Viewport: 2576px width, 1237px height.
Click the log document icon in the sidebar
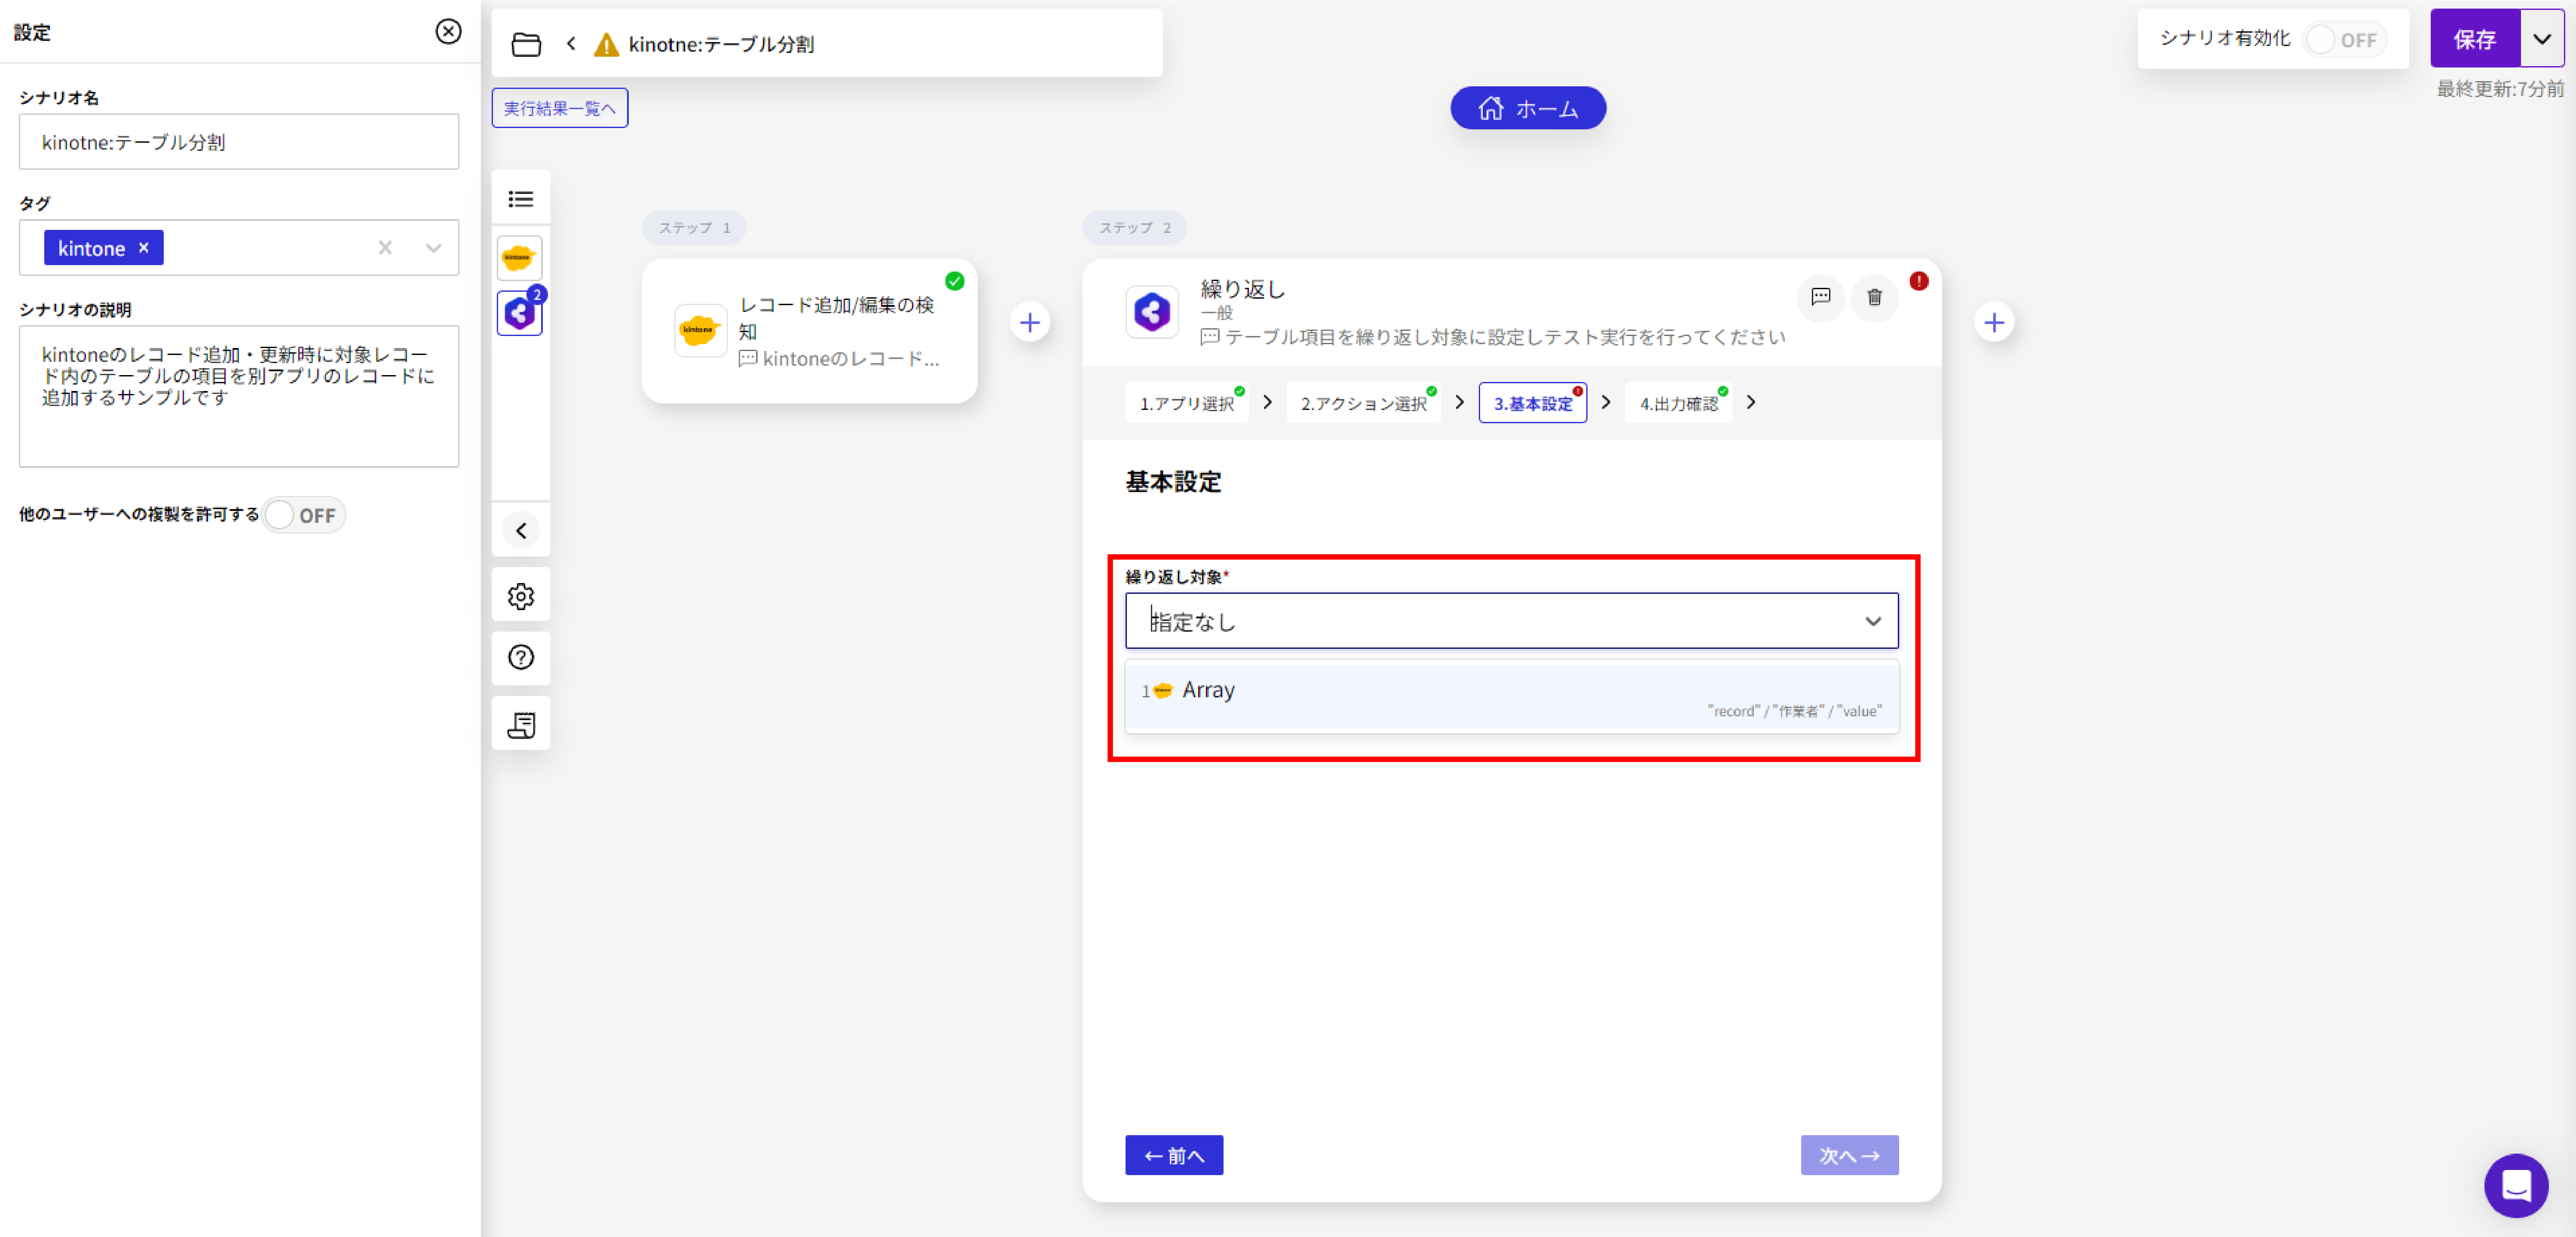click(521, 724)
